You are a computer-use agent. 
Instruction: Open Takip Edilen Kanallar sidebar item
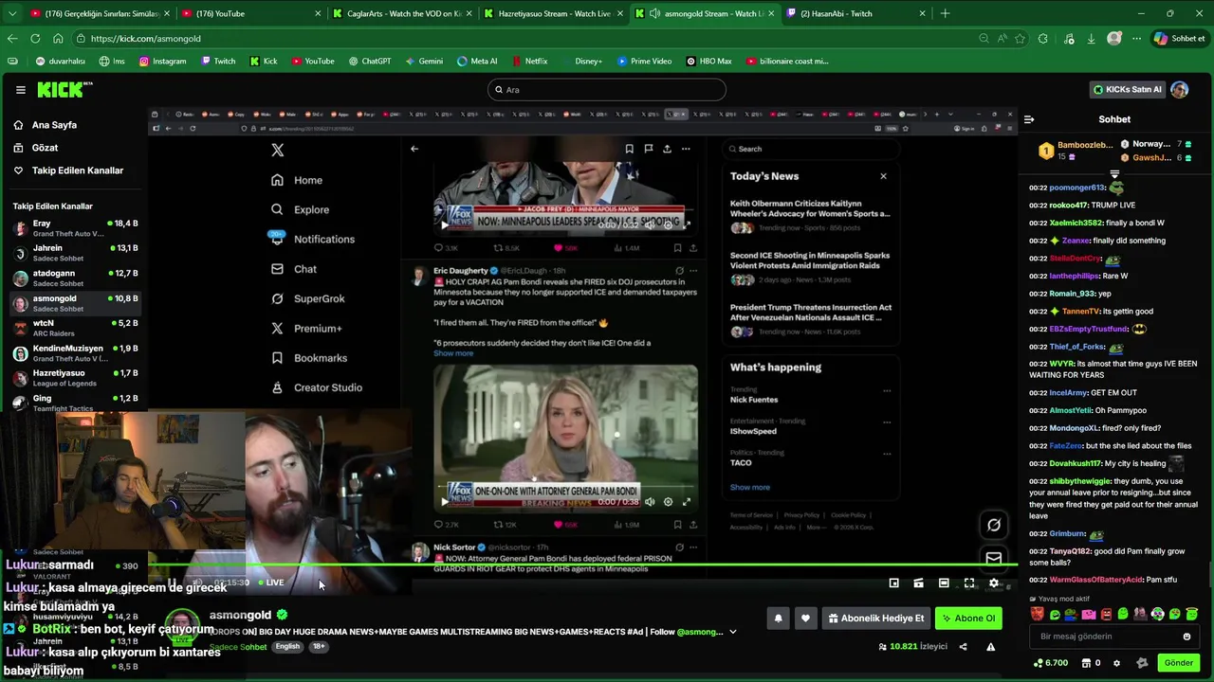point(78,170)
